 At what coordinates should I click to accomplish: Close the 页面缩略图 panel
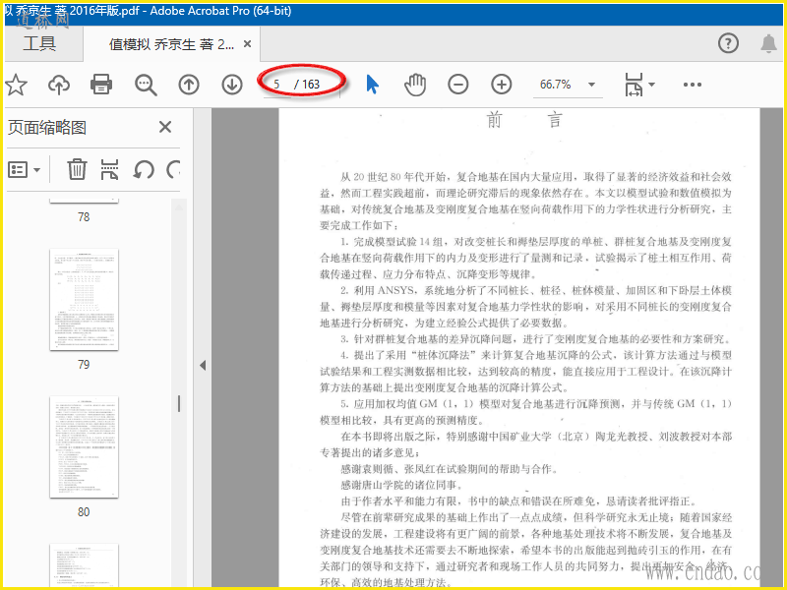point(165,127)
